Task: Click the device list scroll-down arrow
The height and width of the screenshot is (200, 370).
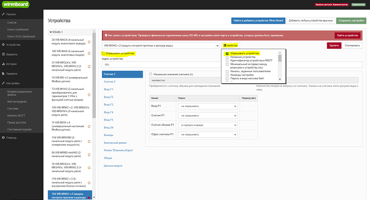Action: [94, 197]
